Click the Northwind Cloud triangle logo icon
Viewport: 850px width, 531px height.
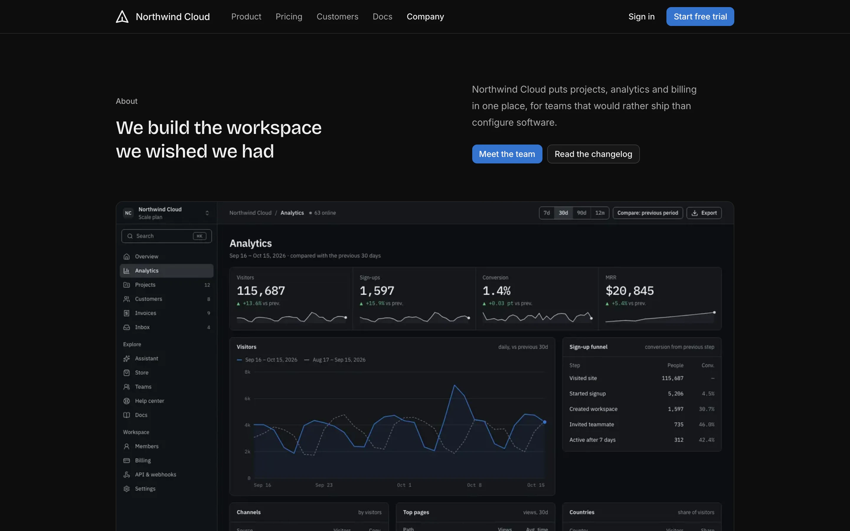click(122, 17)
